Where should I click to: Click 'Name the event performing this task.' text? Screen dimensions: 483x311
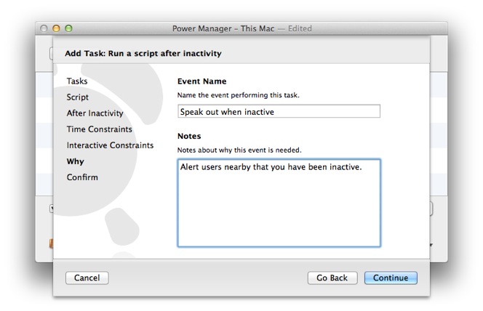(238, 95)
